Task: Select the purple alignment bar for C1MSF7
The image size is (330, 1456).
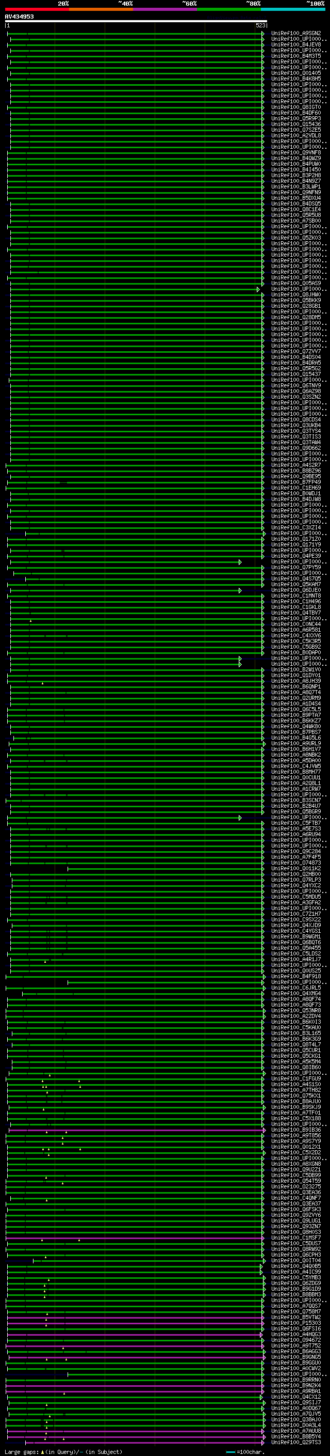Action: 135,1239
